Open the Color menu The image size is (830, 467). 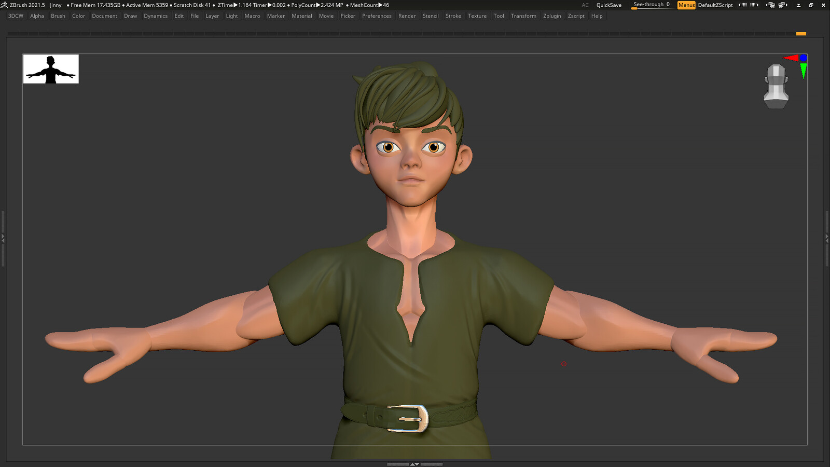78,16
